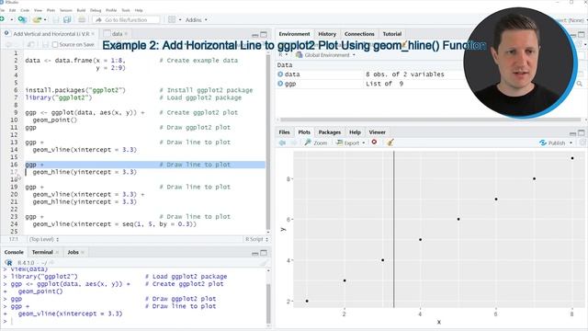588x331 pixels.
Task: Close the Add Vertical and Horizontal script tab
Action: pos(93,34)
